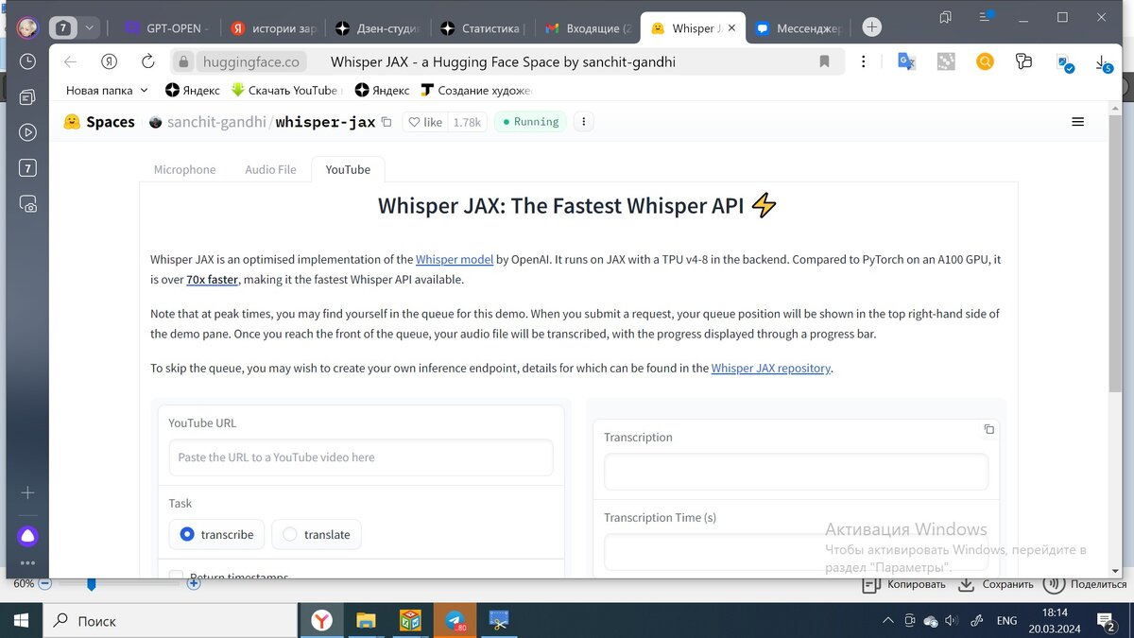Click the Running status badge
Viewport: 1134px width, 638px height.
click(529, 122)
